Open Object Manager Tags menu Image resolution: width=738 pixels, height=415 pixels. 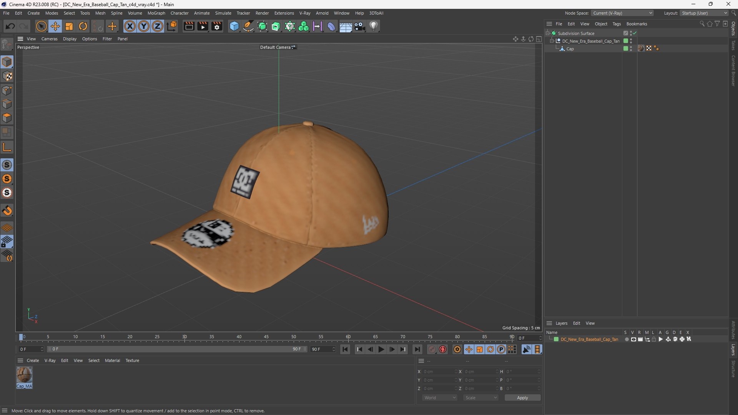617,24
